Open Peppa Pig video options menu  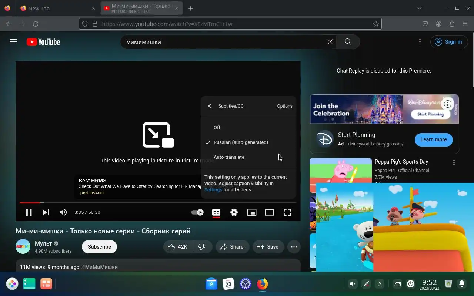454,162
